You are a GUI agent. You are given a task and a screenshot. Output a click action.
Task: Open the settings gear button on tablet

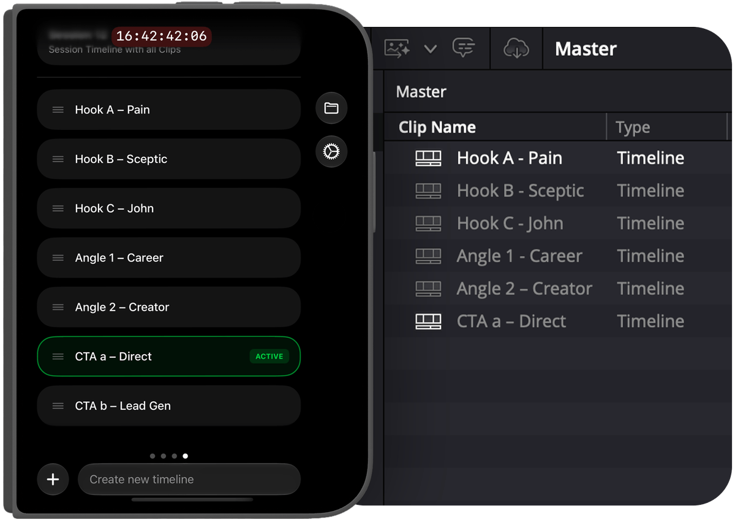pyautogui.click(x=331, y=151)
